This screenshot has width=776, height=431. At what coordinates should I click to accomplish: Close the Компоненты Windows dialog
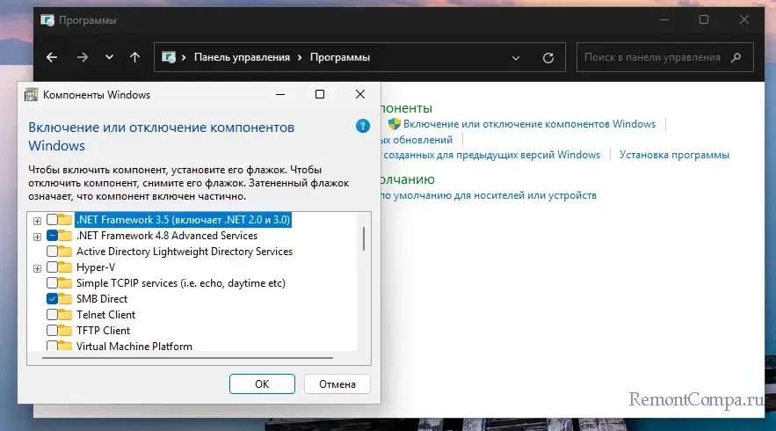360,94
